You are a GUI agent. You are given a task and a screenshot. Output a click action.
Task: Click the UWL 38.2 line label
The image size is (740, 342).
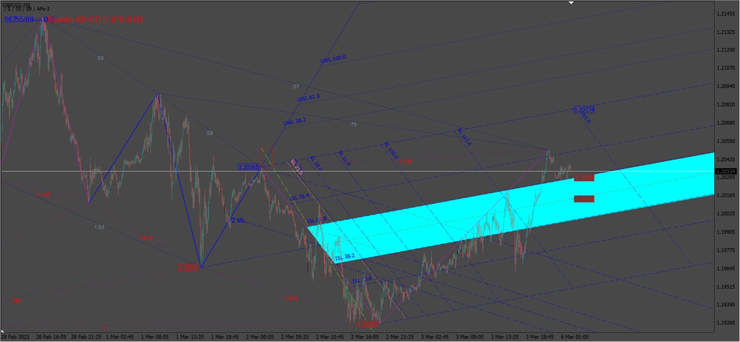[295, 122]
